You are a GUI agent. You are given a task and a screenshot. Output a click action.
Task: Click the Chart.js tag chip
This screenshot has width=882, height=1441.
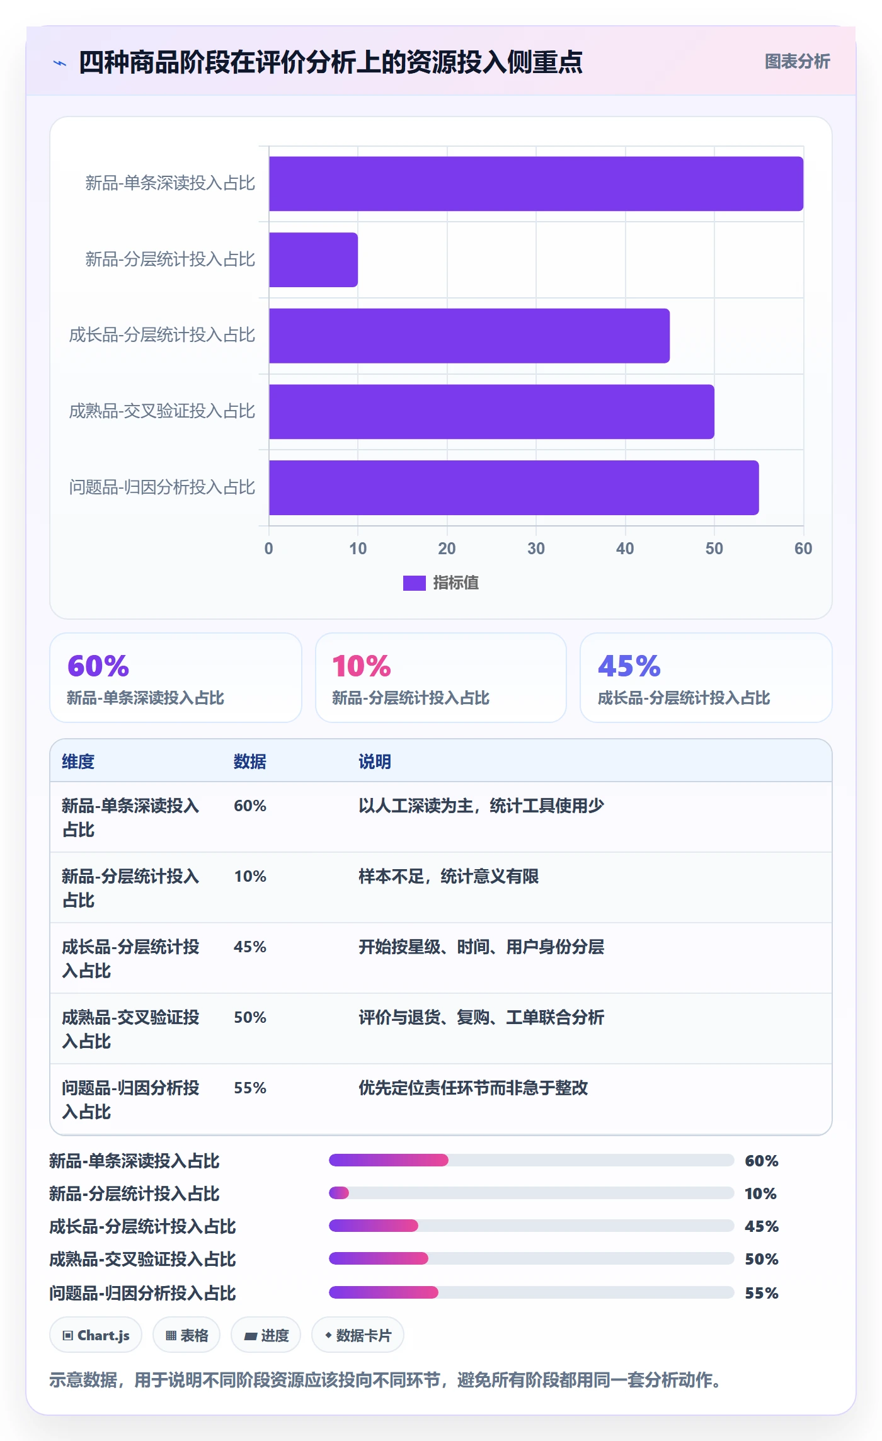(96, 1335)
